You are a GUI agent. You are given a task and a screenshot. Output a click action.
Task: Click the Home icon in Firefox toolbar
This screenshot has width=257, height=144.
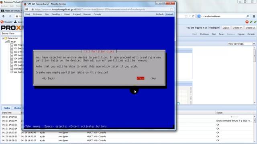pyautogui.click(x=254, y=16)
